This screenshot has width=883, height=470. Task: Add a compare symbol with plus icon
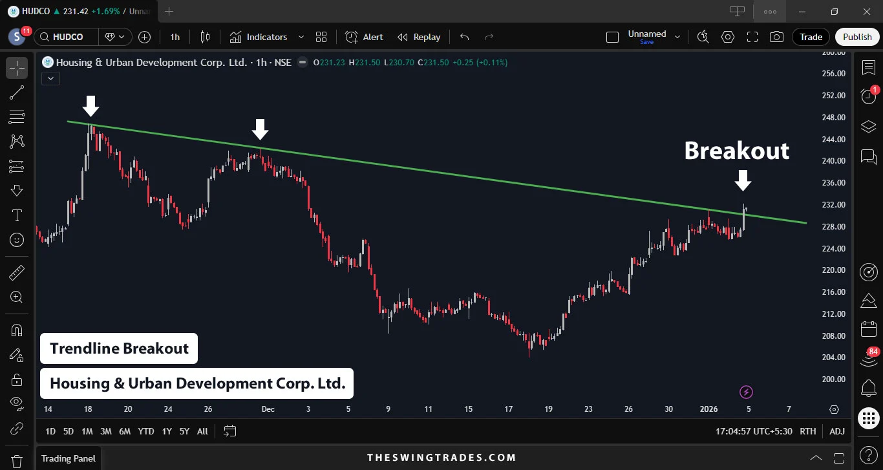tap(144, 37)
